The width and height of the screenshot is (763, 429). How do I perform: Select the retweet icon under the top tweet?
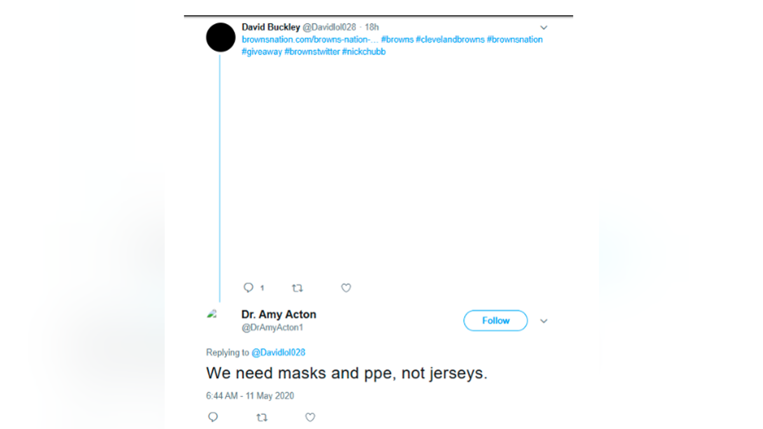click(297, 288)
